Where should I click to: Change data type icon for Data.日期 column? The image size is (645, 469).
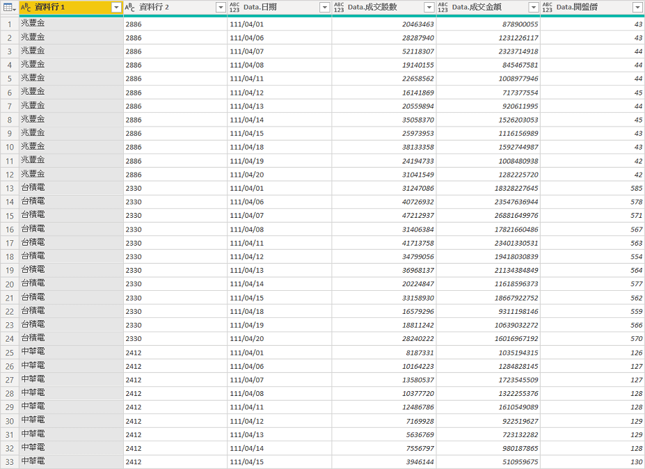point(234,7)
